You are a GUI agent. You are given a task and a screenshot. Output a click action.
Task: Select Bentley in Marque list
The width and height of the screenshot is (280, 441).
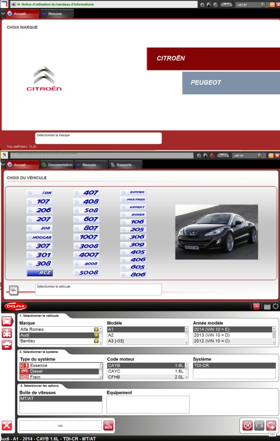[56, 341]
